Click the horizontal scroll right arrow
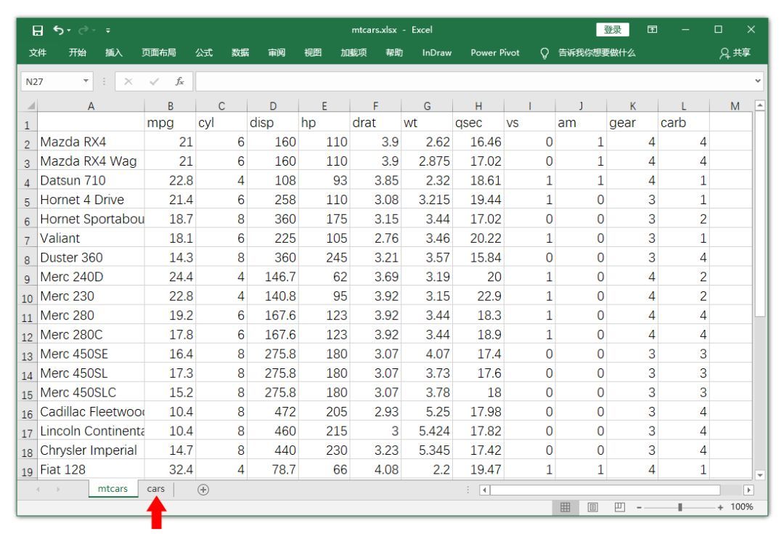Image resolution: width=784 pixels, height=534 pixels. [x=748, y=490]
